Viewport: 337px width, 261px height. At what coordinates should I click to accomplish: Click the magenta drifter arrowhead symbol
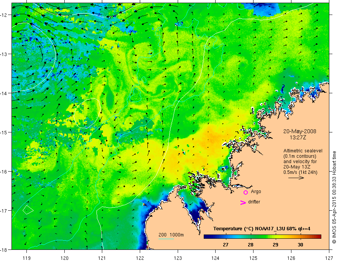[x=243, y=202]
